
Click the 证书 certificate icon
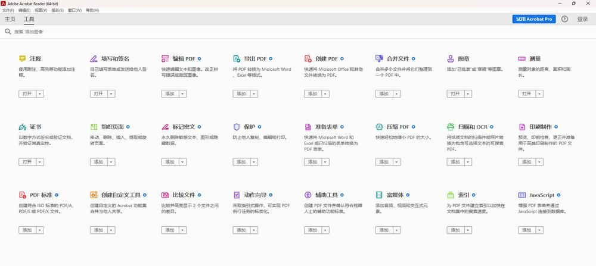tap(23, 127)
